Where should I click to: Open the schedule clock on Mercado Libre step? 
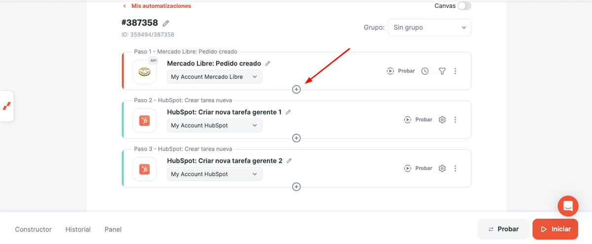tap(425, 71)
